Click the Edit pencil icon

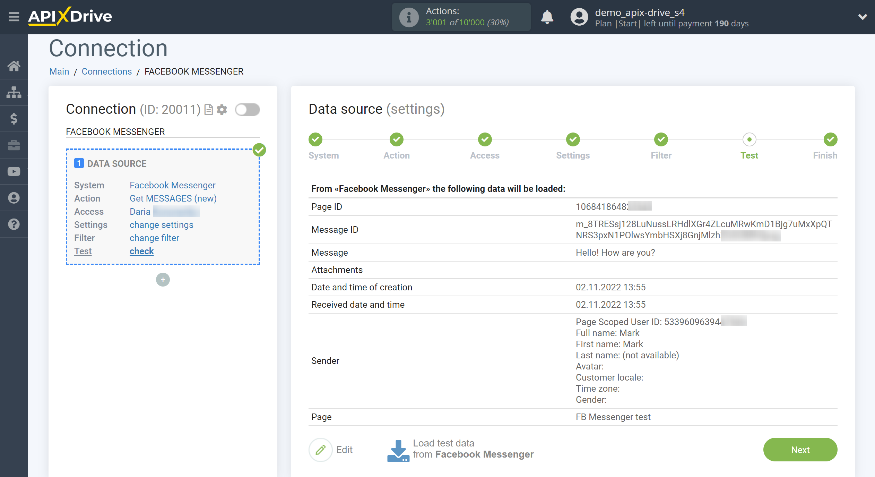[x=320, y=450]
